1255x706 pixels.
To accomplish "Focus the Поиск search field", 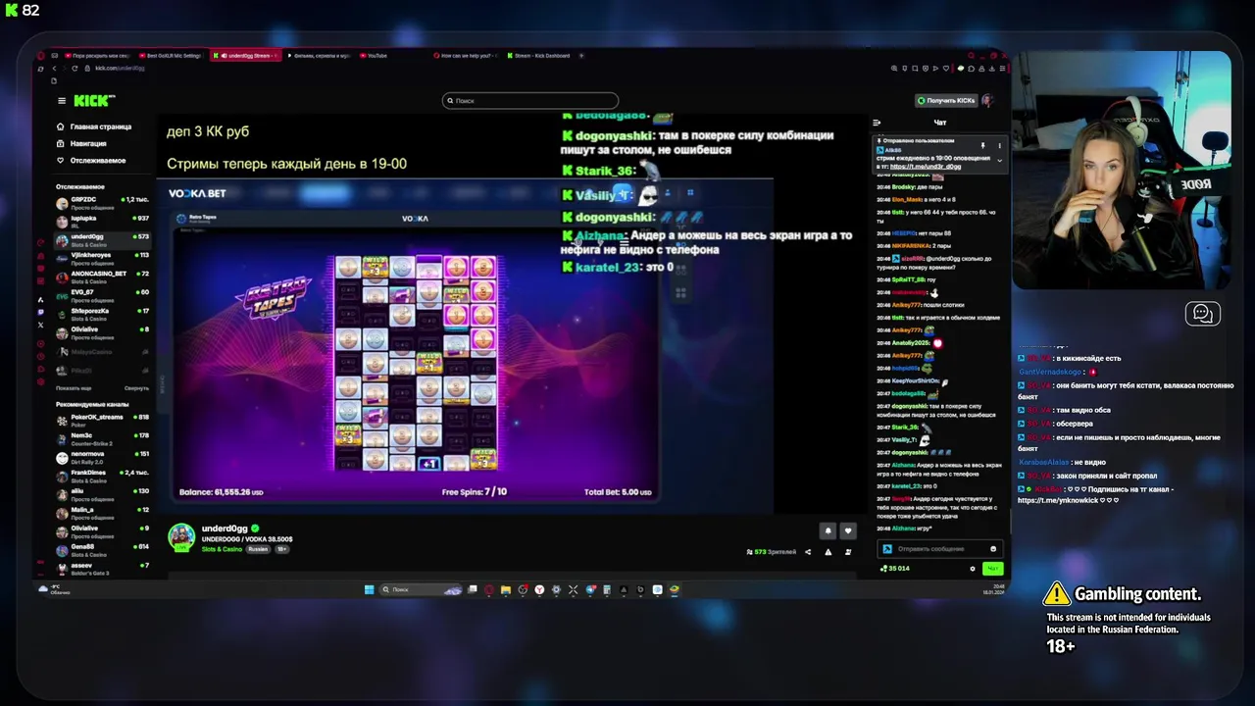I will pyautogui.click(x=530, y=100).
